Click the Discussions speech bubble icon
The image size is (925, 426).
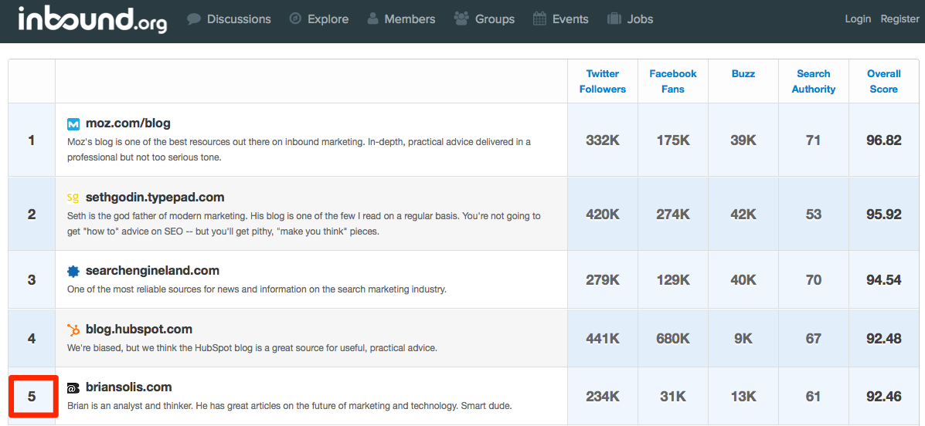tap(194, 19)
